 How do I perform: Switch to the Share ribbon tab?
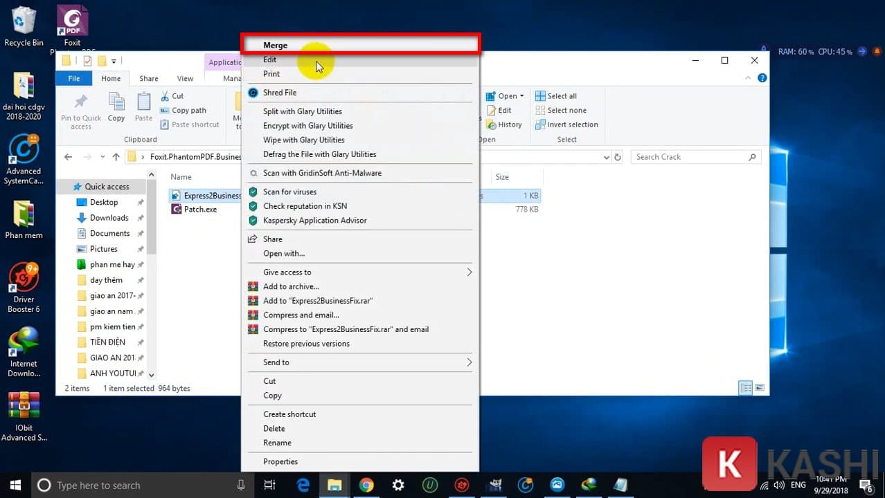[148, 79]
